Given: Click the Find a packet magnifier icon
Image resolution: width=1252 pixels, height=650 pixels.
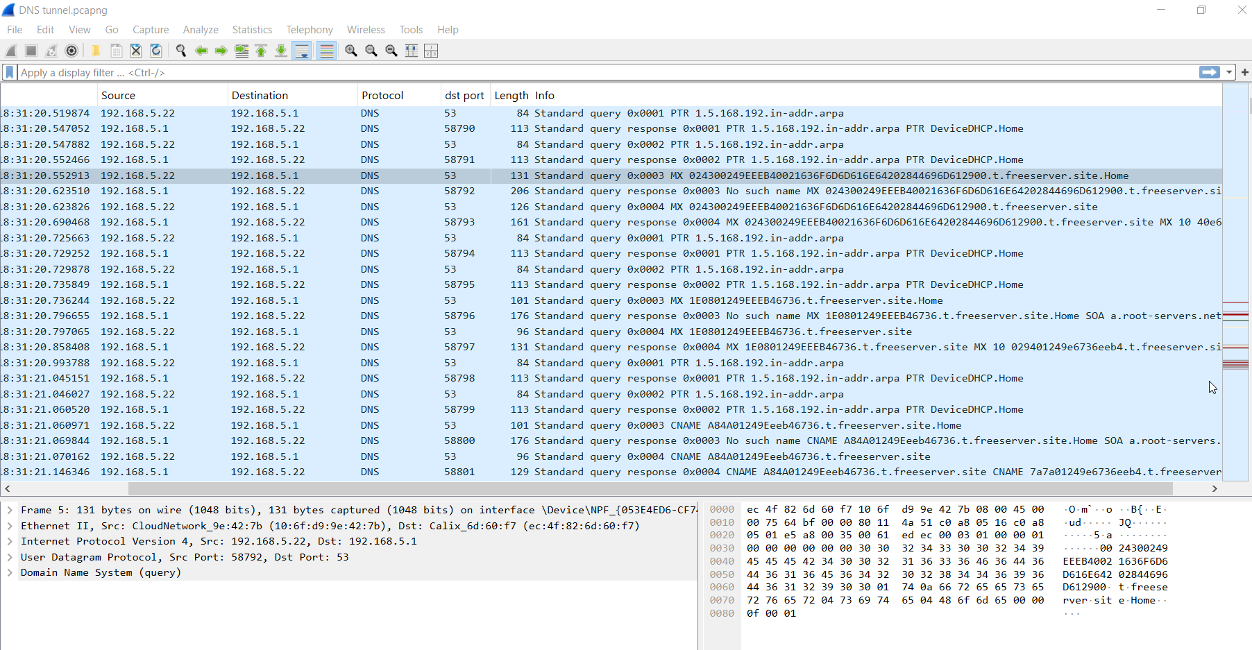Looking at the screenshot, I should coord(181,51).
